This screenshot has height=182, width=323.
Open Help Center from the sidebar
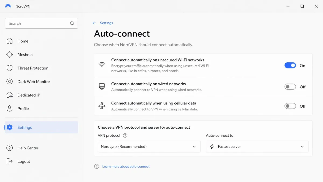[x=41, y=148]
